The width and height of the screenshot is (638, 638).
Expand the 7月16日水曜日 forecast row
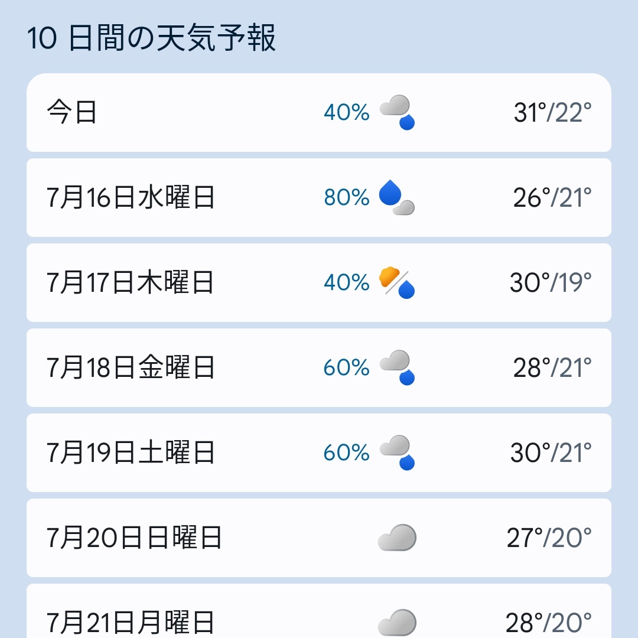point(319,198)
